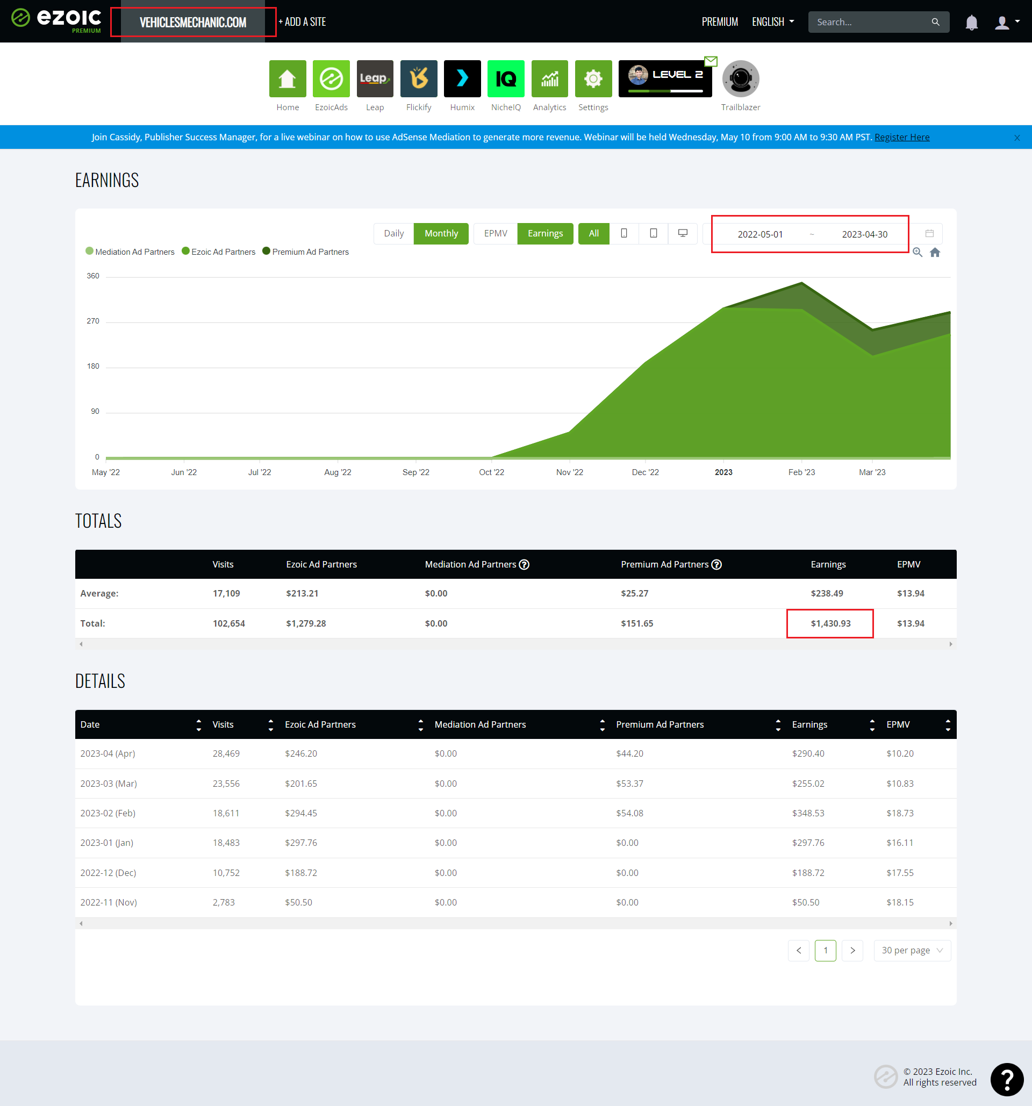Screen dimensions: 1032x1106
Task: Open the Home dashboard icon
Action: coord(288,78)
